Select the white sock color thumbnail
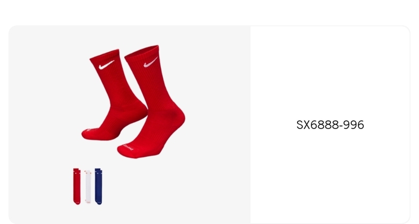This screenshot has width=419, height=224. point(88,186)
